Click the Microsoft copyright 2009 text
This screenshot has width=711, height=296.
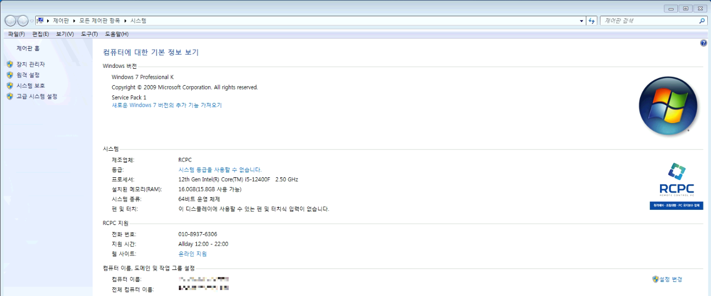185,87
